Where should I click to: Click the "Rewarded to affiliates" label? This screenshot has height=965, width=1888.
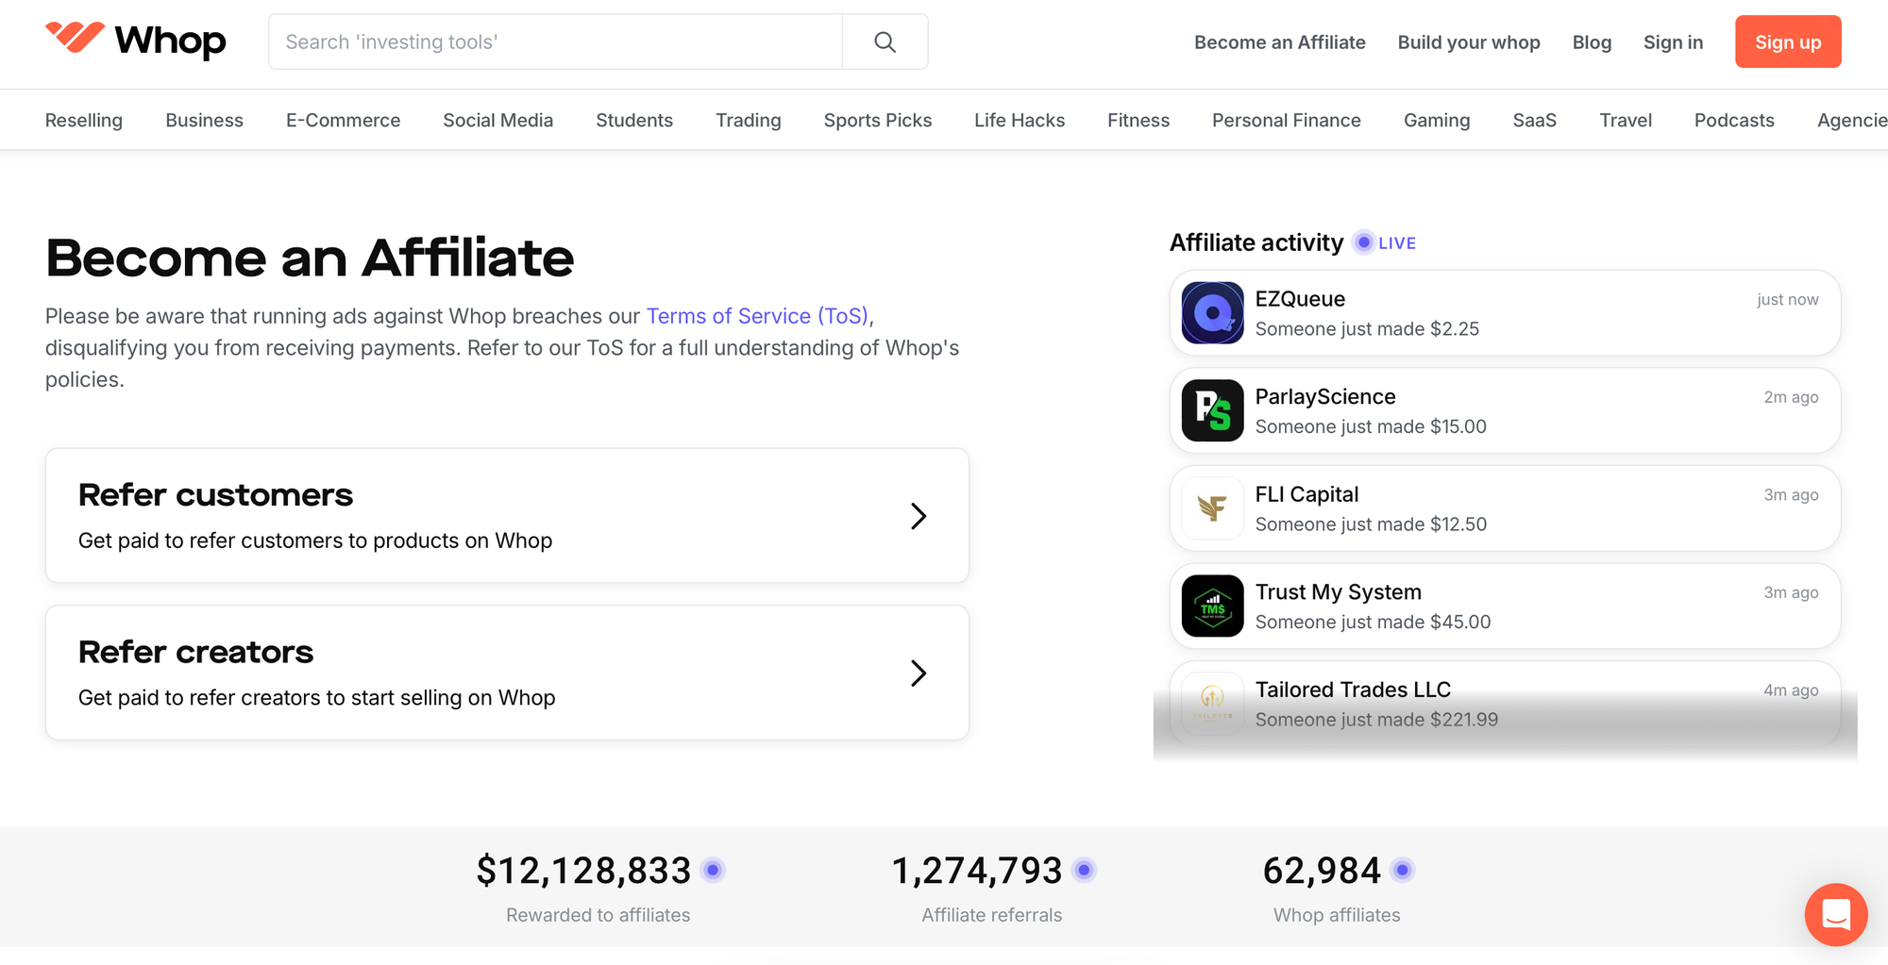click(598, 914)
